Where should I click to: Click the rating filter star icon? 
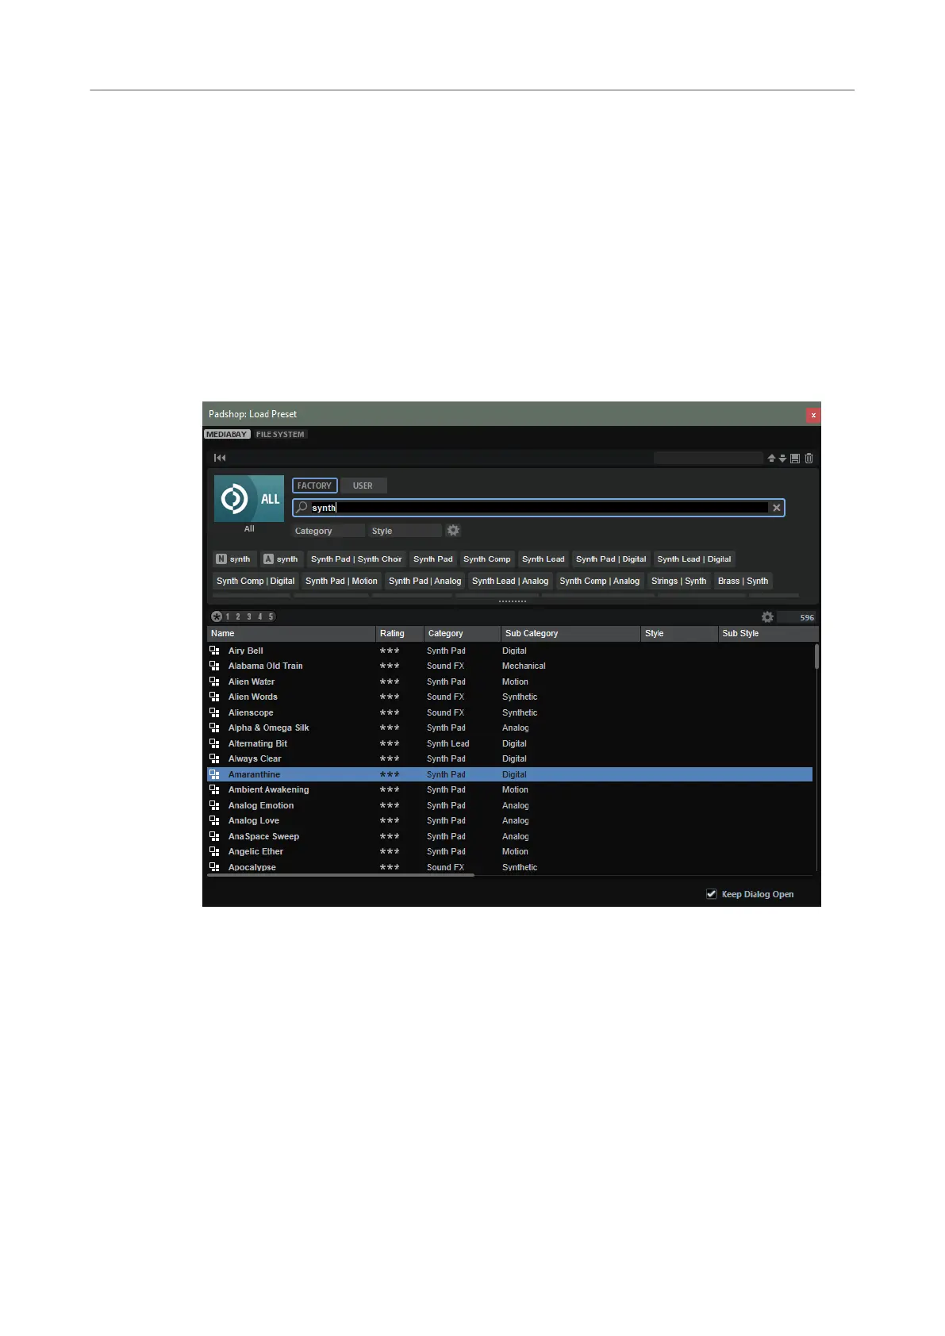pos(217,616)
